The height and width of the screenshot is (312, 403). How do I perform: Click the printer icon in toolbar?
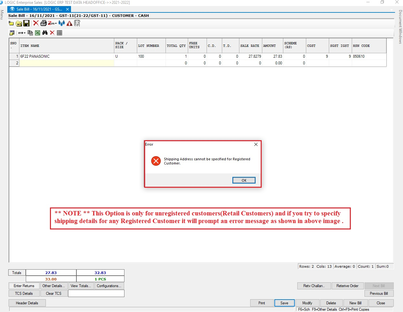point(43,23)
